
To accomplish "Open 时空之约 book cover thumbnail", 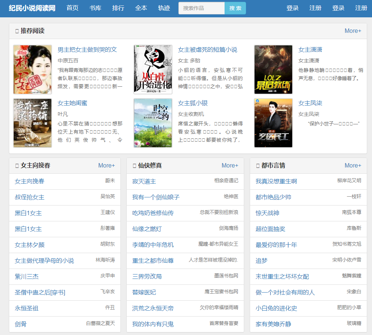I will (x=153, y=123).
